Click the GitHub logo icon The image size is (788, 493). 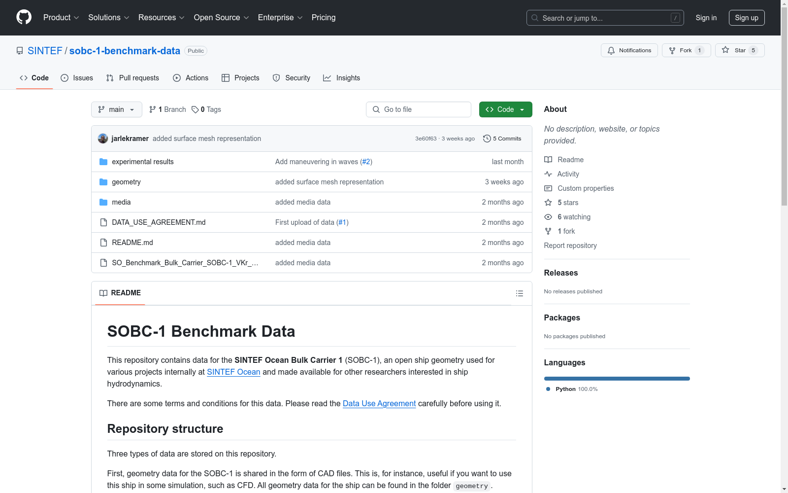24,17
